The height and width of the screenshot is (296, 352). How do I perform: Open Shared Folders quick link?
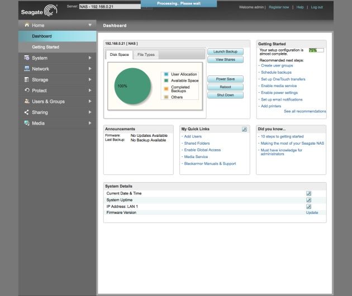197,143
